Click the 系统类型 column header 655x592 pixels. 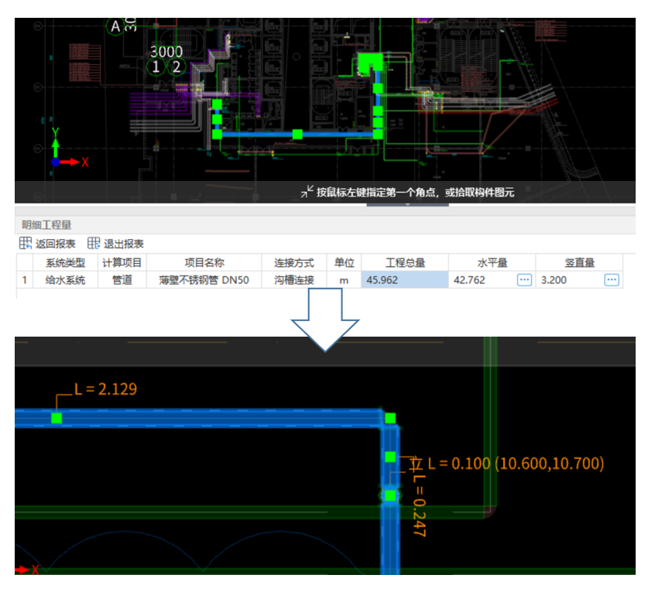click(65, 262)
